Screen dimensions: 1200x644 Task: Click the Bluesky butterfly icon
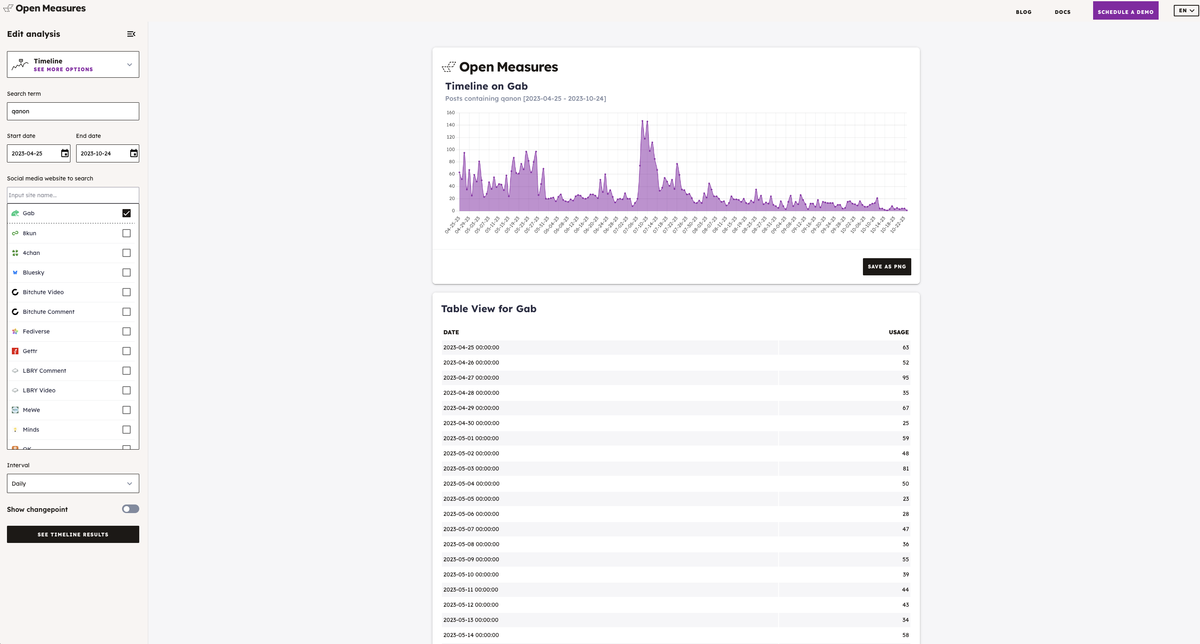click(x=16, y=272)
